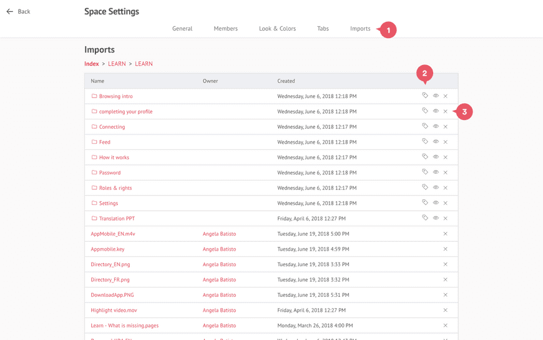
Task: Toggle visibility eye for Browsing intro folder
Action: point(436,96)
